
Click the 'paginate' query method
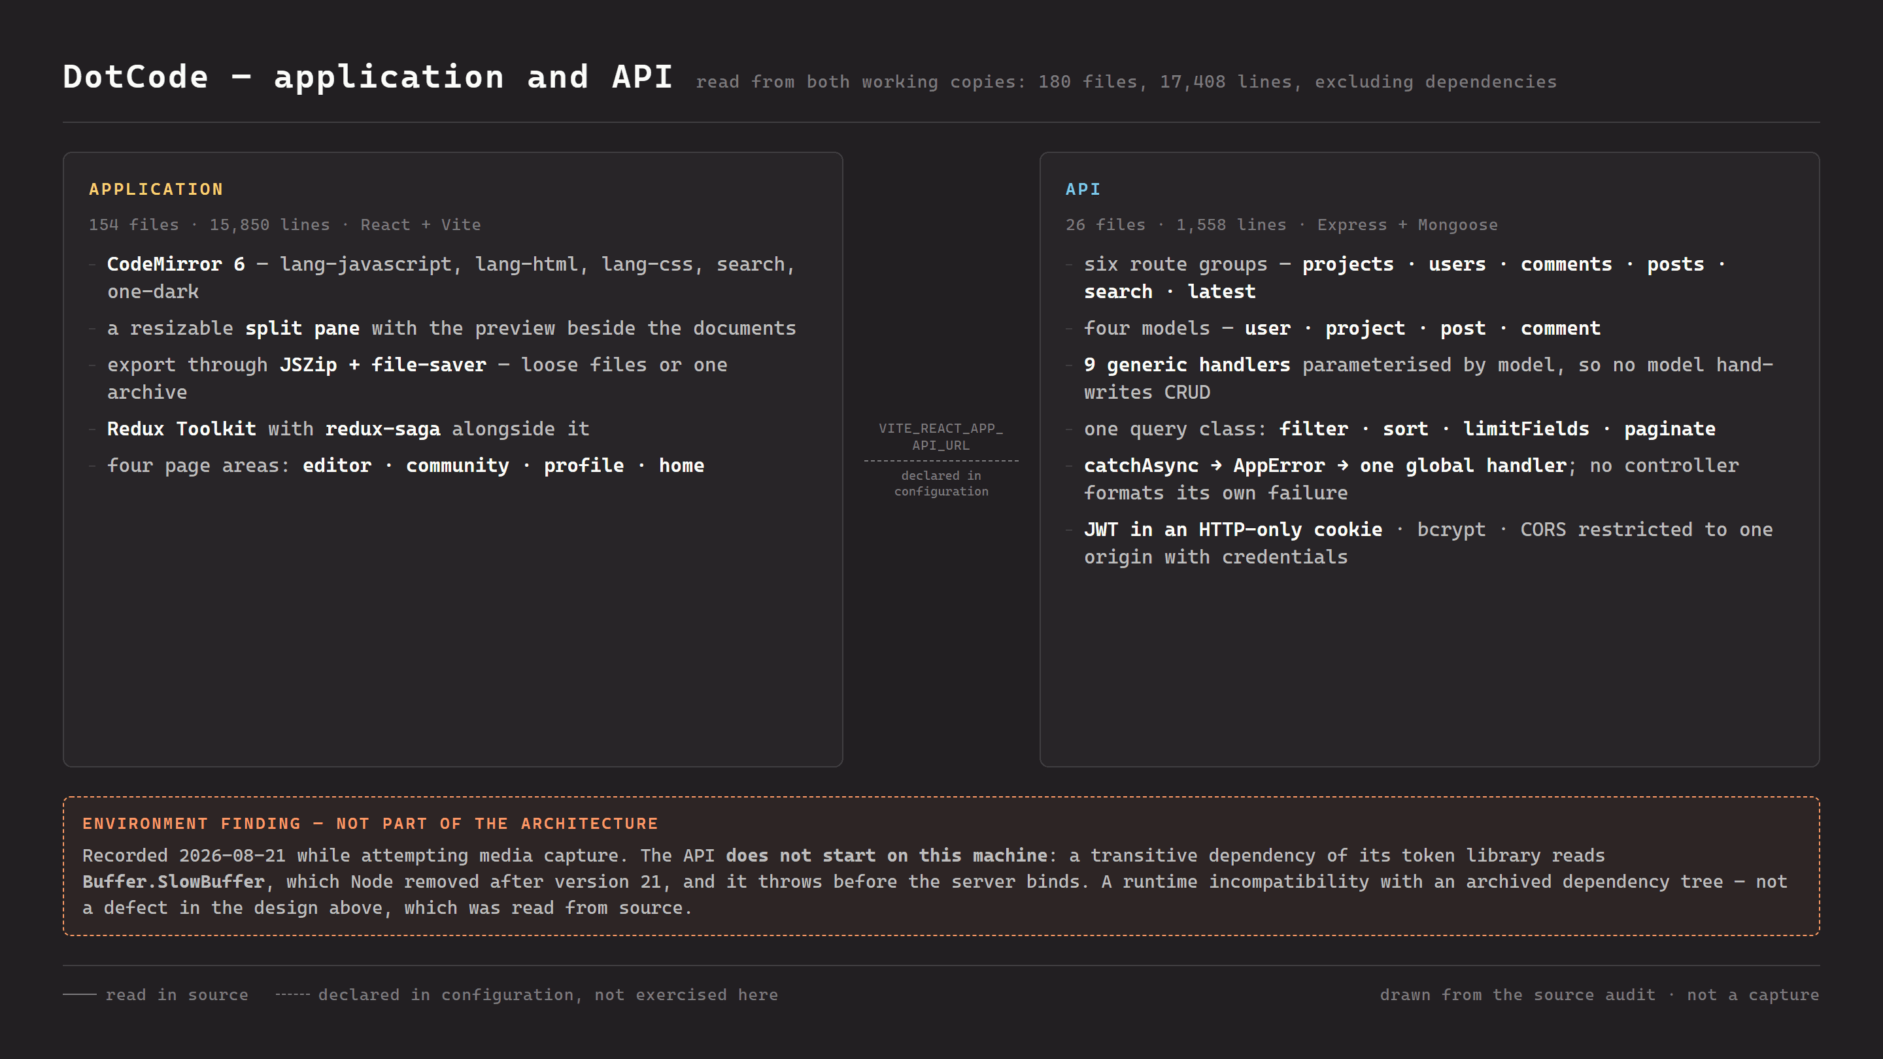click(1670, 429)
